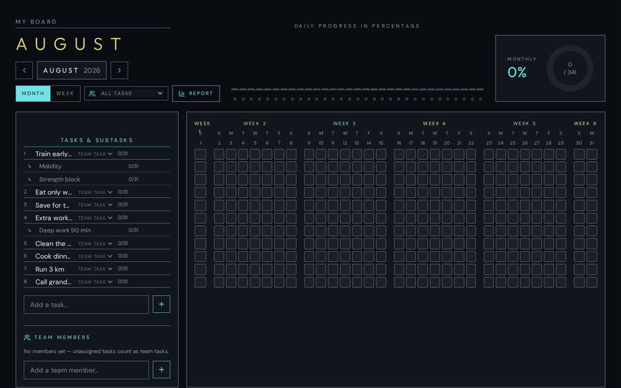This screenshot has height=388, width=621.
Task: Click the monthly progress ring 0 / 341
Action: pyautogui.click(x=570, y=68)
